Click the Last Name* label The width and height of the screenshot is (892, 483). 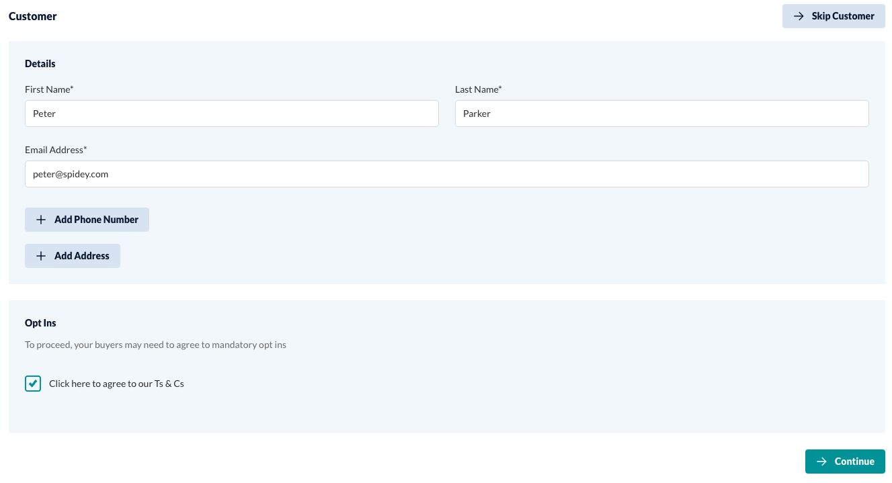479,89
